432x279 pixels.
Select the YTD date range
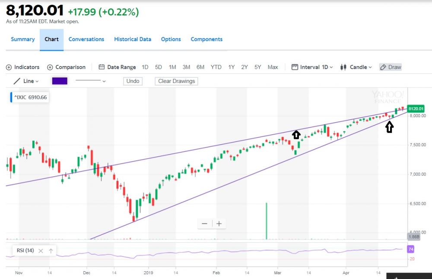tap(216, 67)
